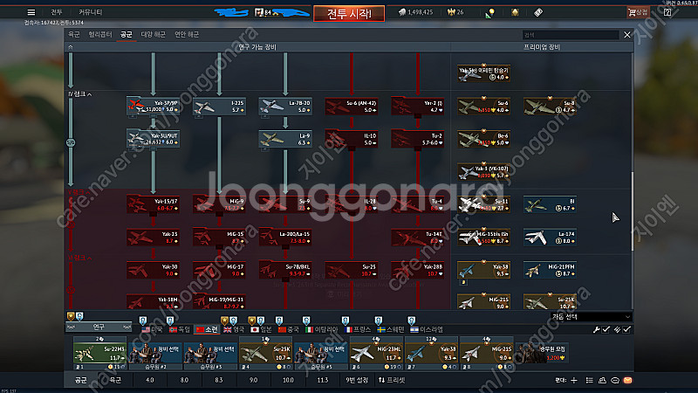The width and height of the screenshot is (698, 393).
Task: Switch to the 헬리콥터 tab
Action: click(x=100, y=34)
